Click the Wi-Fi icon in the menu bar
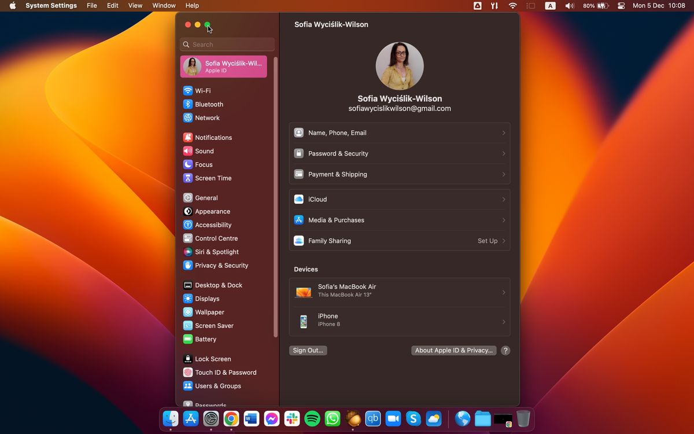Viewport: 694px width, 434px height. pos(513,6)
